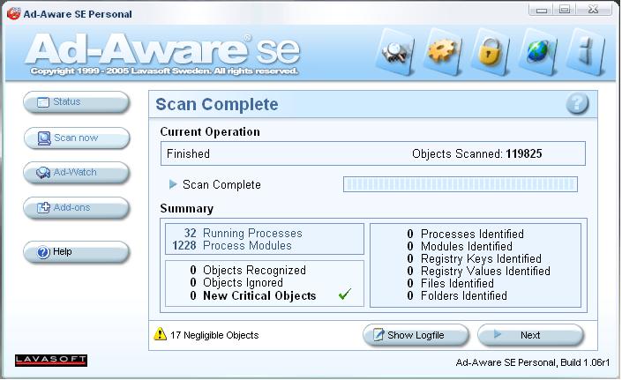Click the 17 Negligible Objects text
Image resolution: width=622 pixels, height=380 pixels.
click(x=214, y=335)
